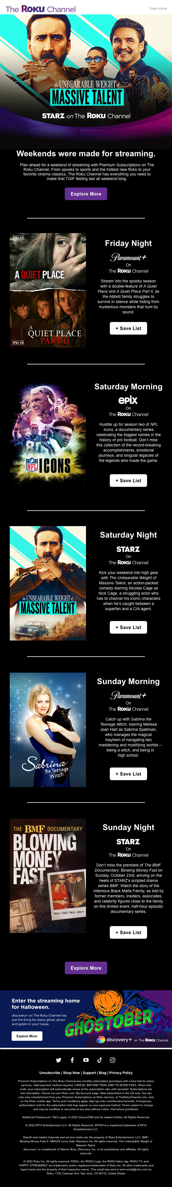Image resolution: width=172 pixels, height=1187 pixels.
Task: Save The BMF Documentary to list
Action: click(128, 933)
